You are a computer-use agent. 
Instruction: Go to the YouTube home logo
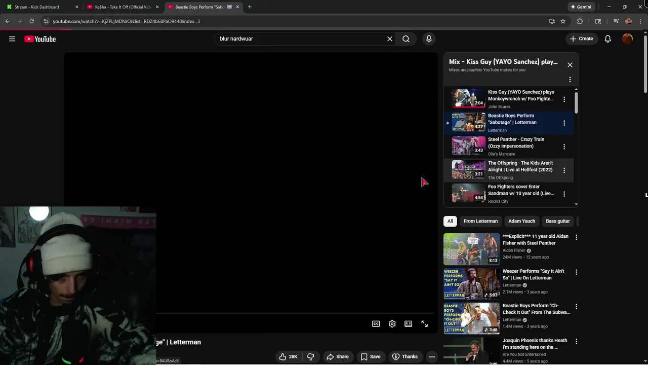40,39
